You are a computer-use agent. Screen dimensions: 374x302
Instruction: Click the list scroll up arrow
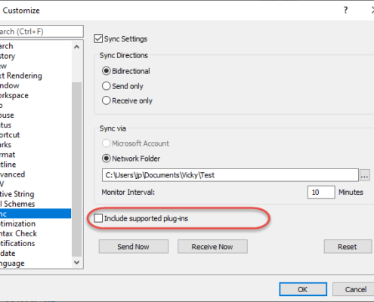click(x=77, y=47)
